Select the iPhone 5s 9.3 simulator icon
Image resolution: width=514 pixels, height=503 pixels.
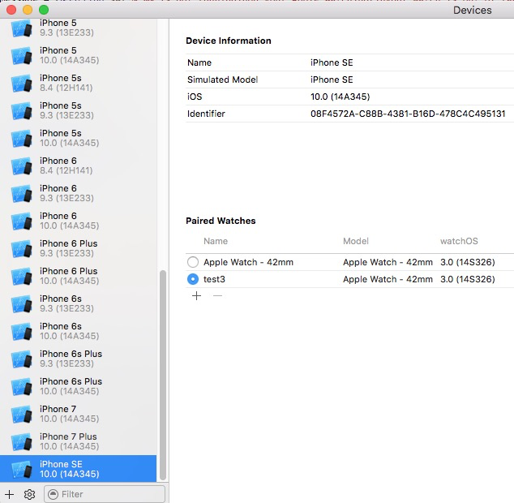(22, 111)
